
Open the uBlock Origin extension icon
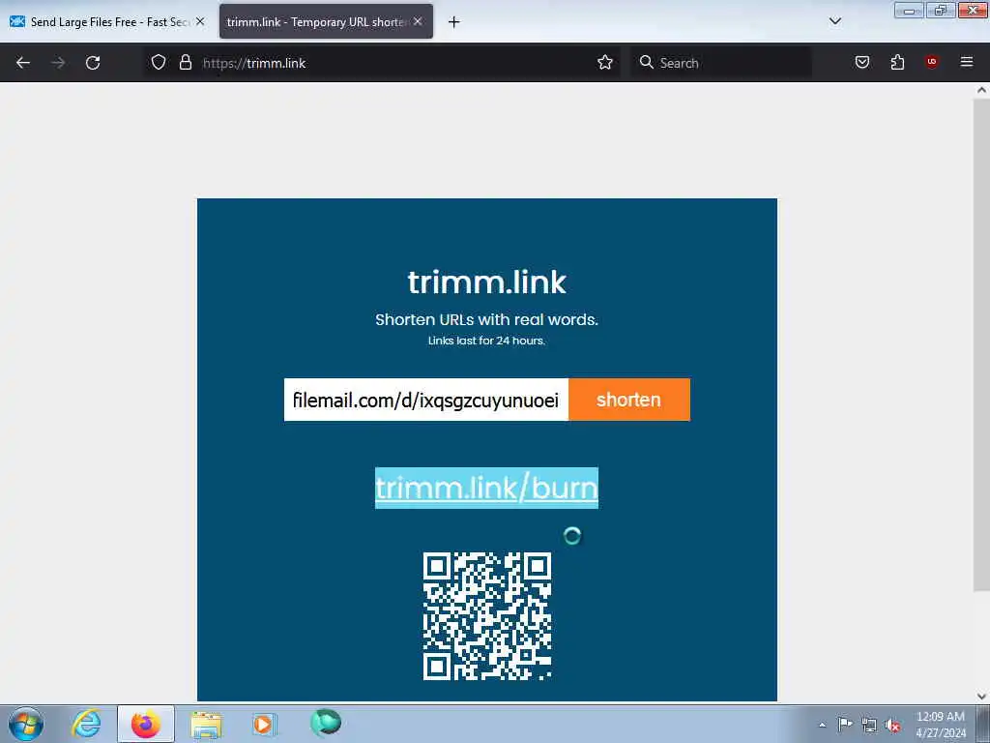pos(932,62)
